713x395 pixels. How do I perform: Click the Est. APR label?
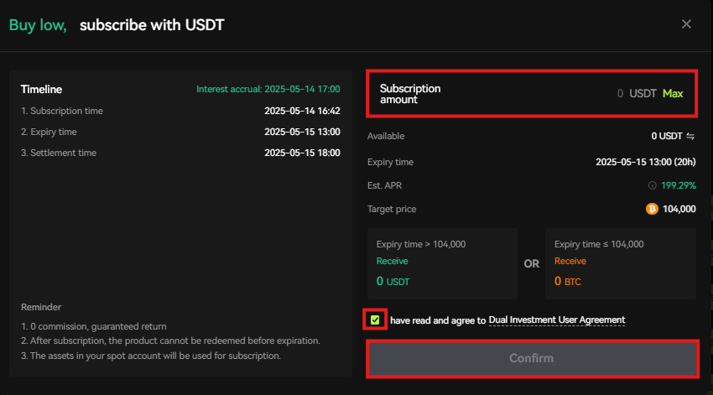tap(384, 185)
